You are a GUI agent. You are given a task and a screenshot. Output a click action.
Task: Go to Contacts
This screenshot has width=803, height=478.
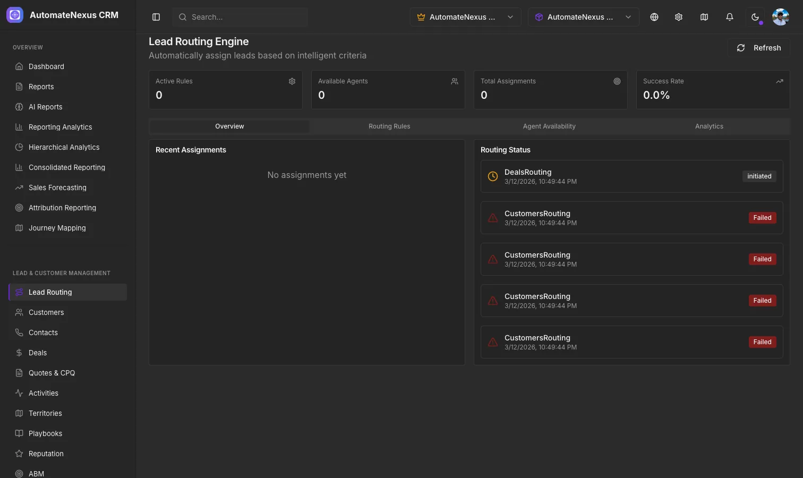(x=68, y=332)
